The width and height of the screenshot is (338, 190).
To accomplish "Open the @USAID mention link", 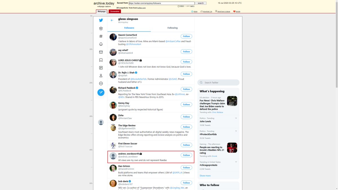I will [173, 79].
